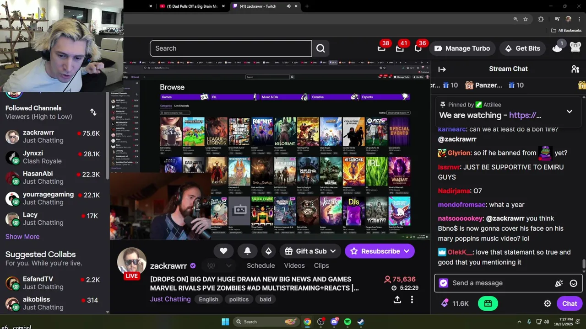Screen dimensions: 586x329
Task: Open the Schedule tab
Action: pos(260,265)
